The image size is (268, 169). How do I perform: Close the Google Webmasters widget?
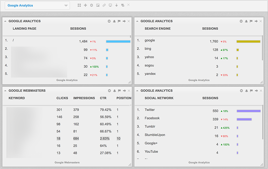(x=129, y=90)
